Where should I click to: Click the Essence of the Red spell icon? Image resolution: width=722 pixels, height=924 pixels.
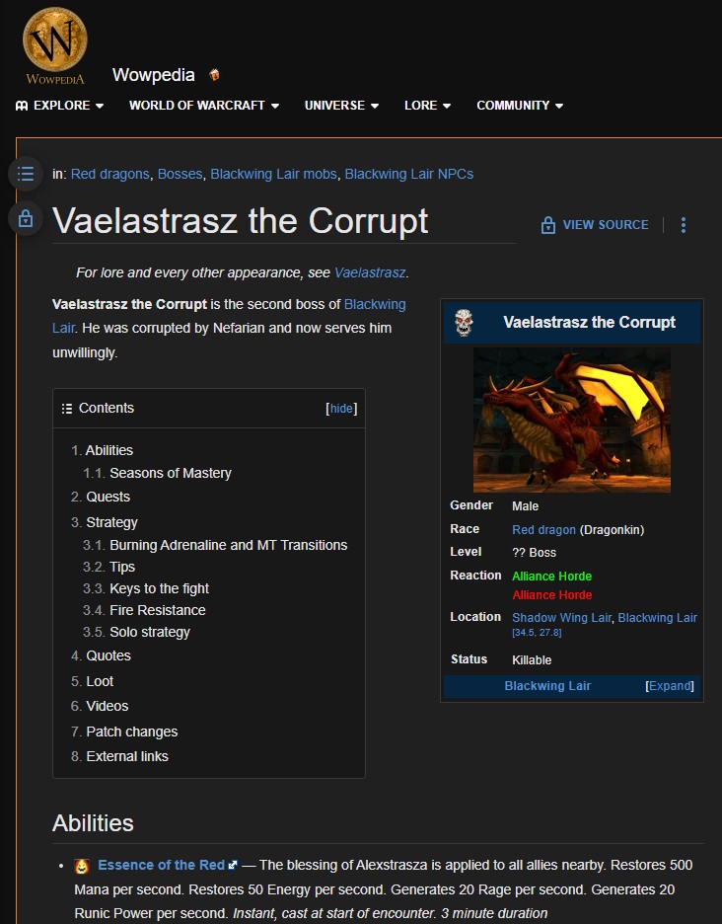82,866
